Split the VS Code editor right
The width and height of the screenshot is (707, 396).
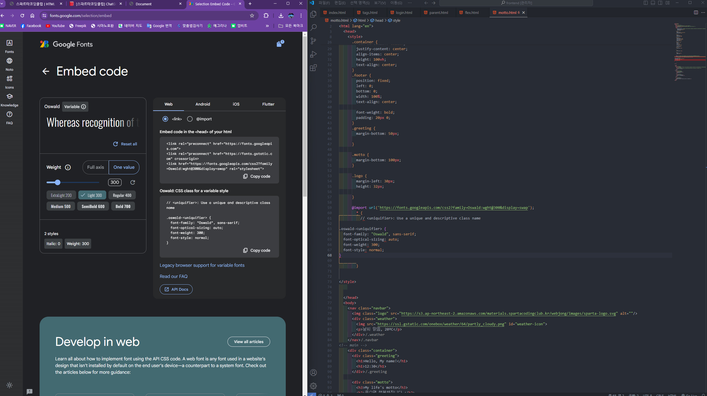pyautogui.click(x=696, y=13)
